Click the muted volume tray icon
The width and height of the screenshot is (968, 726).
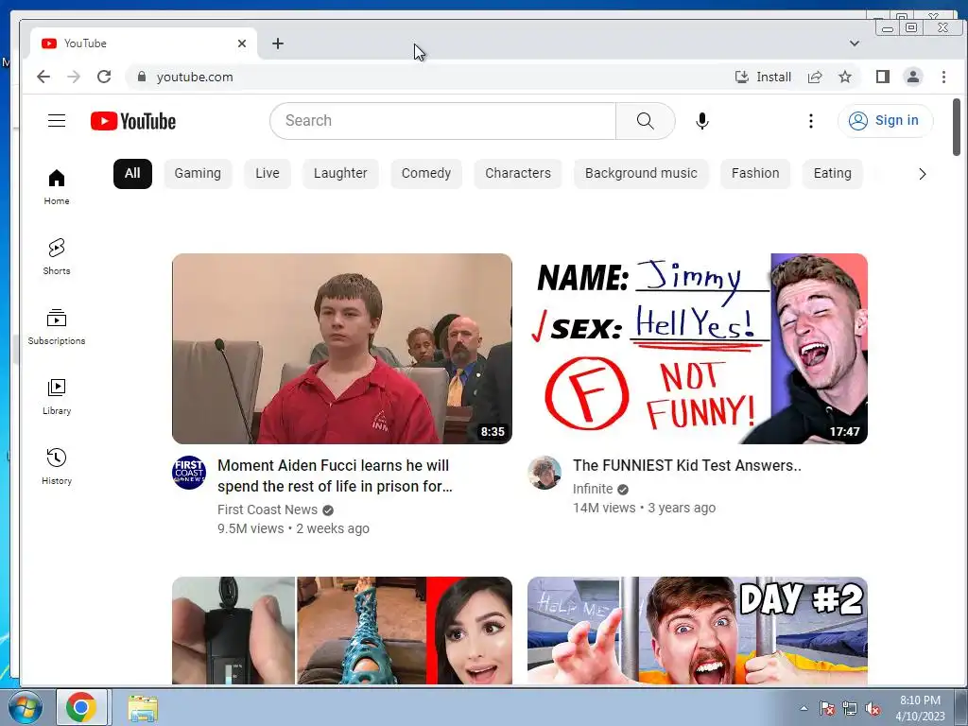tap(873, 709)
